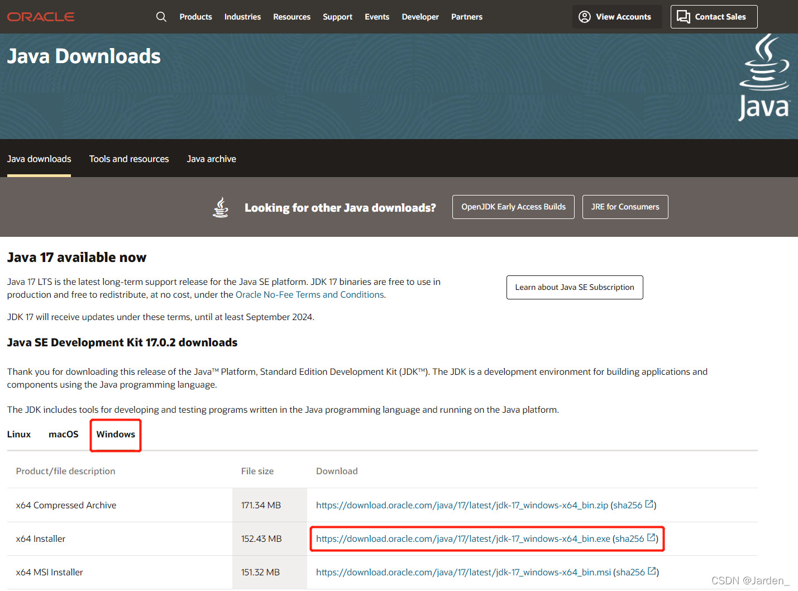Click Learn about Java SE Subscription
The image size is (798, 591).
point(575,287)
